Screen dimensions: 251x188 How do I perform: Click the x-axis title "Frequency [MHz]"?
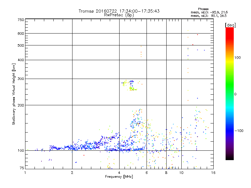(119, 177)
